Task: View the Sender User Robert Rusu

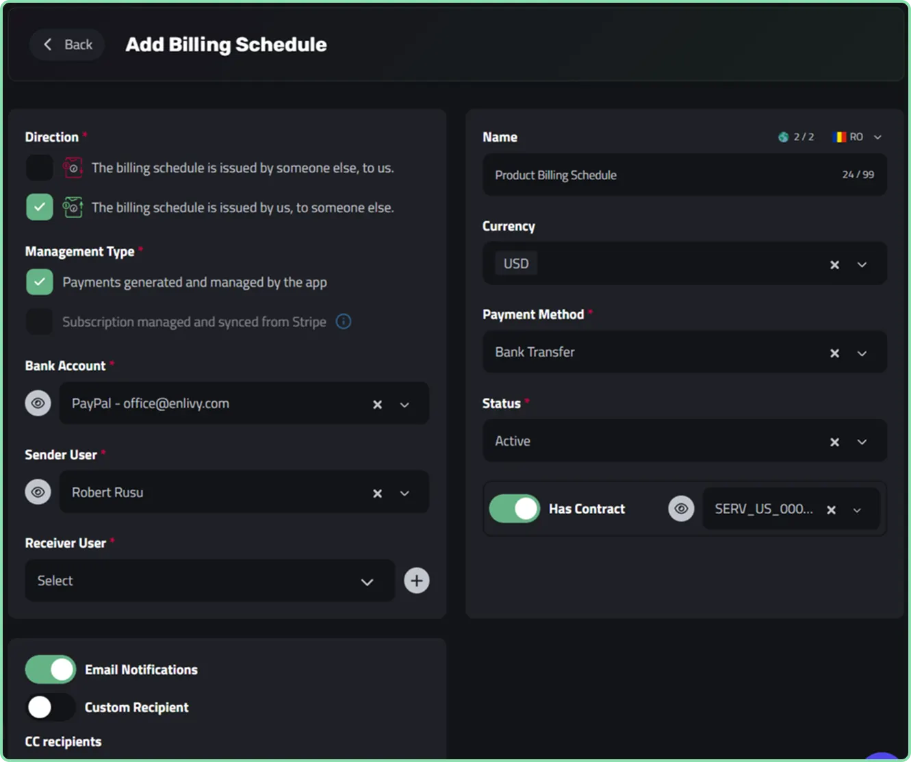Action: coord(38,492)
